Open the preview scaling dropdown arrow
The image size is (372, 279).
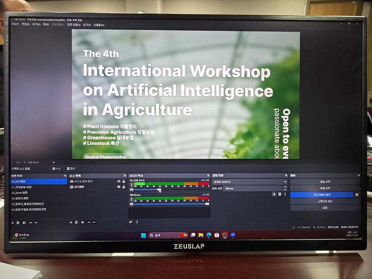(54, 162)
